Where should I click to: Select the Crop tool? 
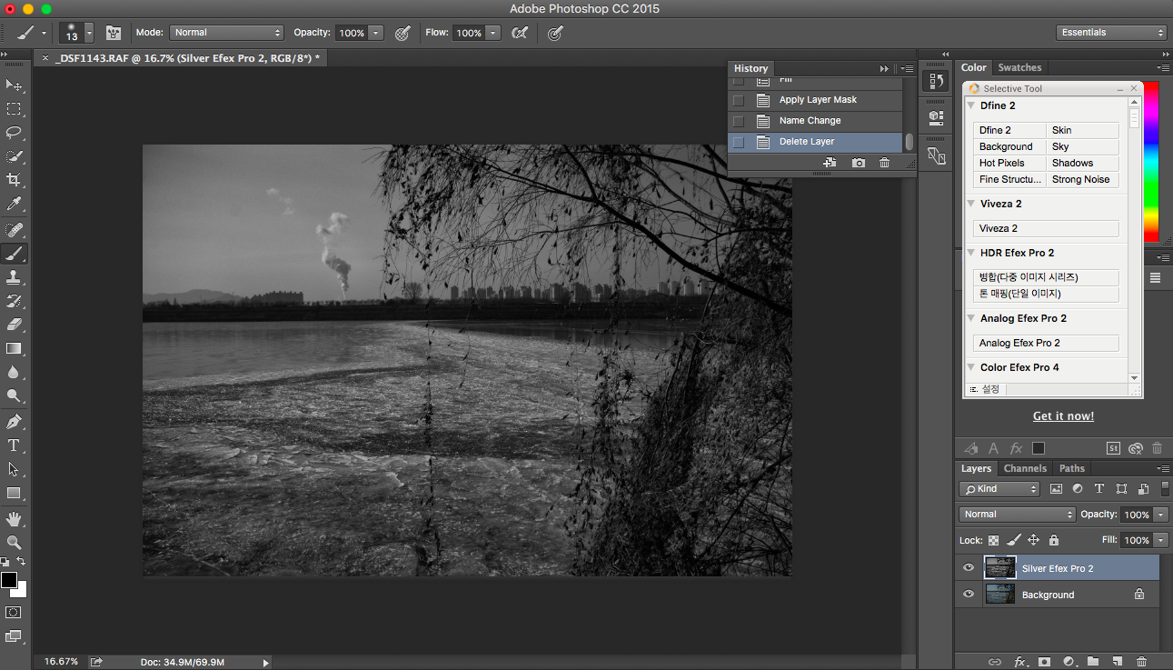click(14, 180)
